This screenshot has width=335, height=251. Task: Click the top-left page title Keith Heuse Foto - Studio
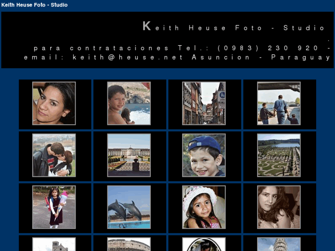click(35, 5)
